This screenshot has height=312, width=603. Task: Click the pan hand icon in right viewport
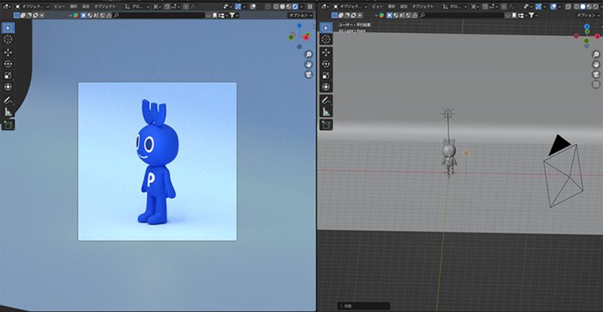click(x=595, y=64)
